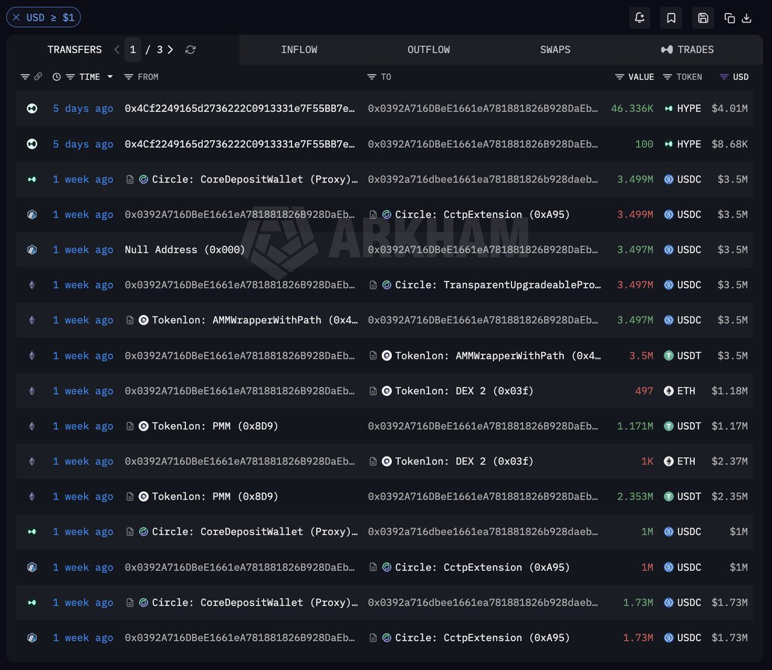Click ETH token on 1K row
This screenshot has width=772, height=670.
679,461
